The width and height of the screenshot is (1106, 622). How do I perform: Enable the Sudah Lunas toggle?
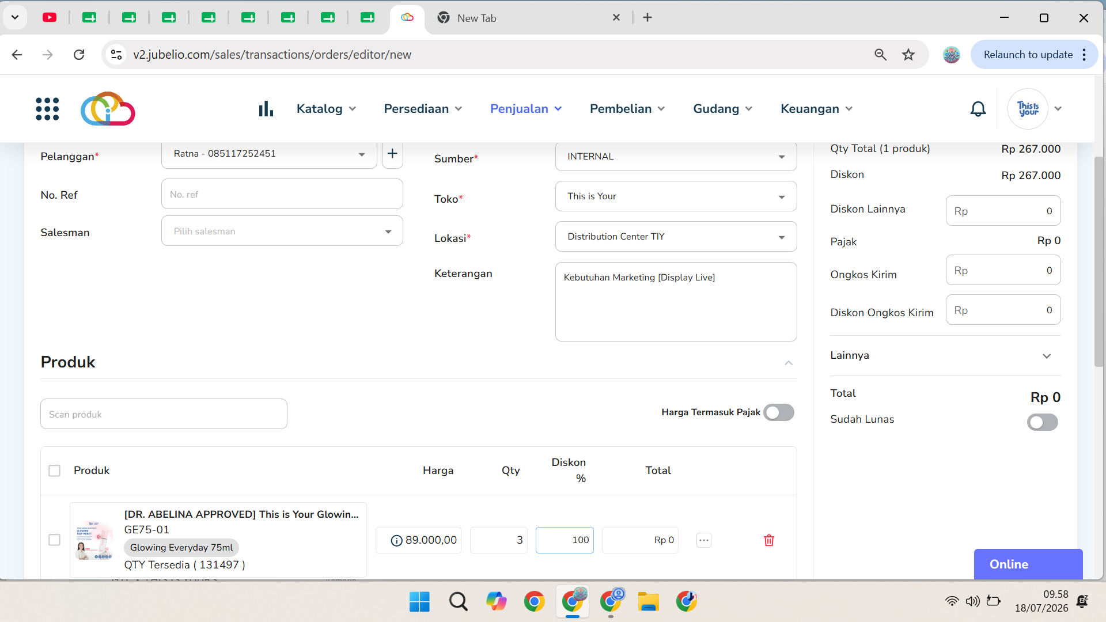1042,422
